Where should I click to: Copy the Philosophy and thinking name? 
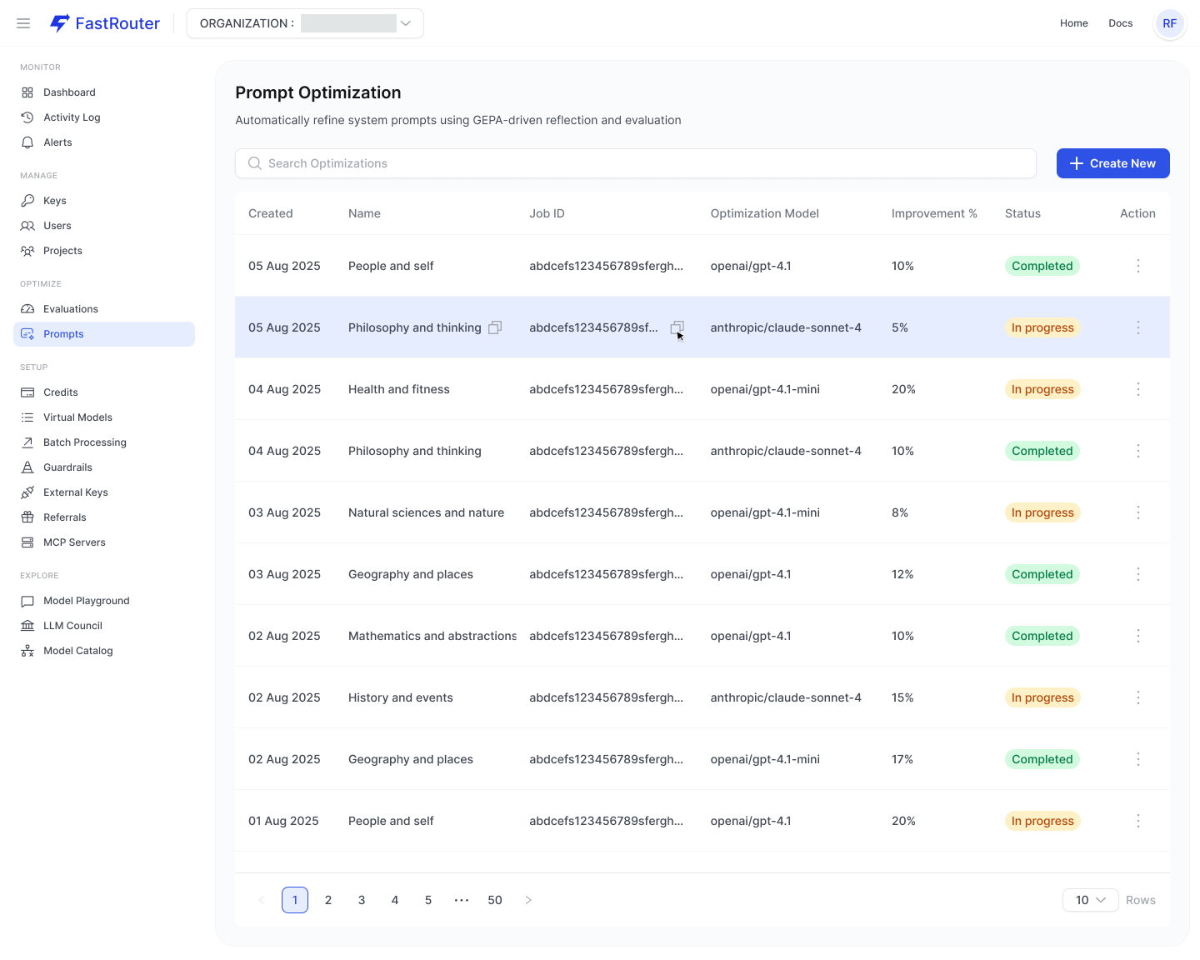(x=495, y=327)
